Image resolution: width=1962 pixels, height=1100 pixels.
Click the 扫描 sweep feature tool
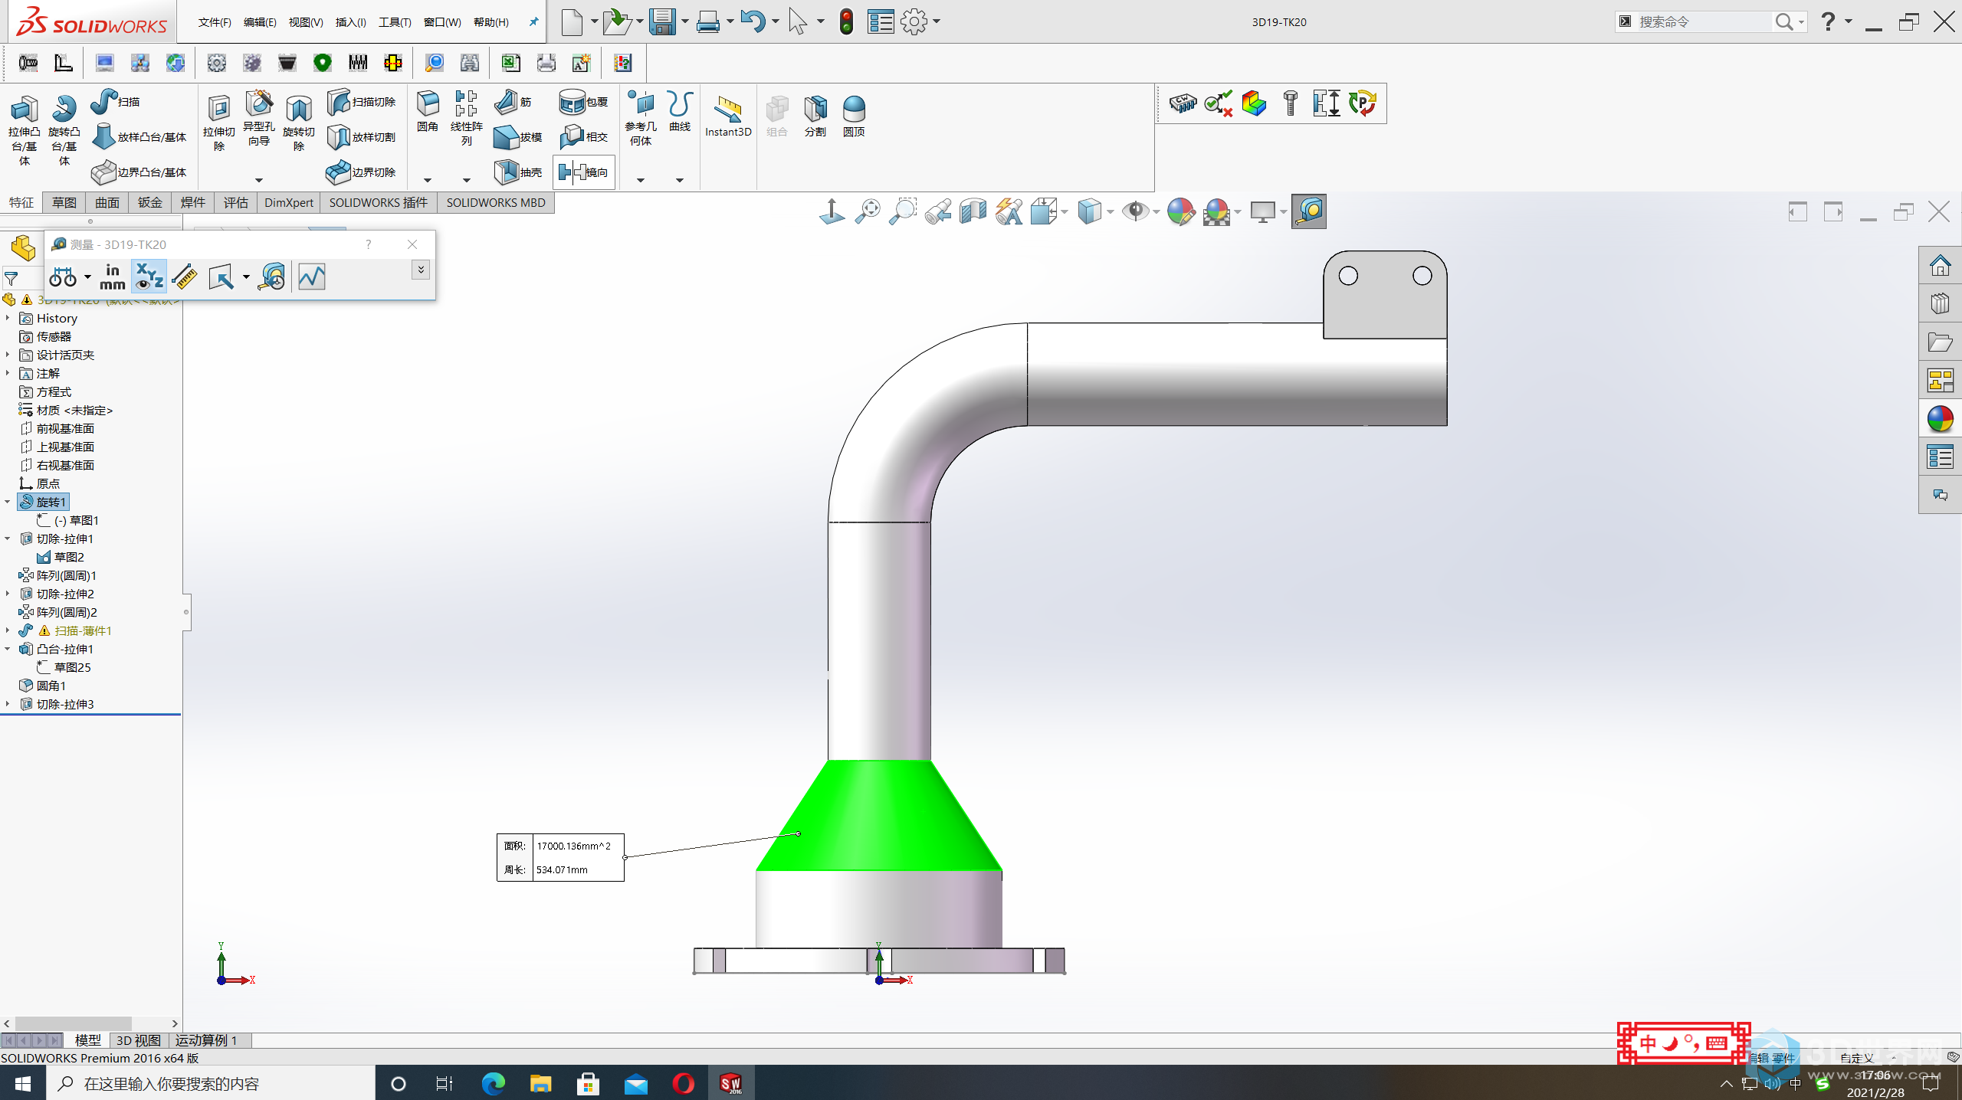click(116, 102)
